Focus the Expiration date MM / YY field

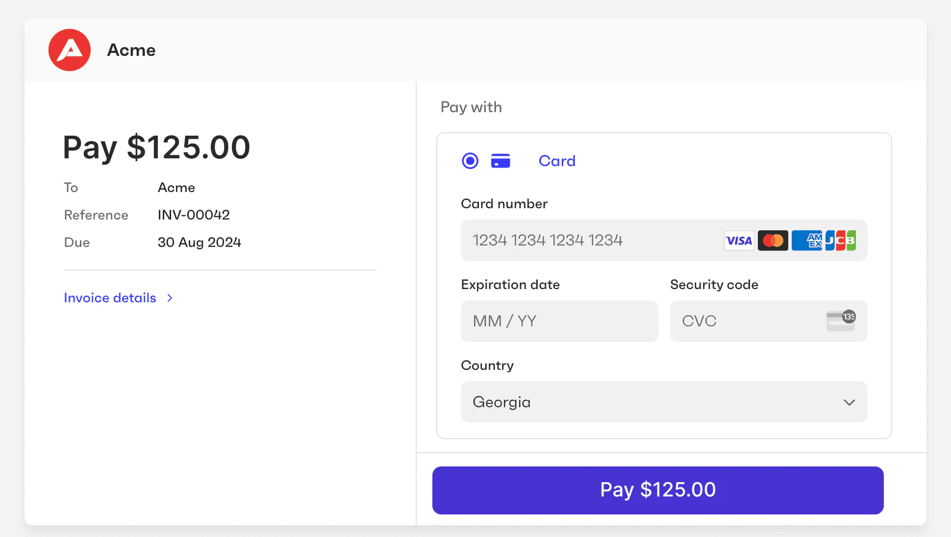pos(559,321)
